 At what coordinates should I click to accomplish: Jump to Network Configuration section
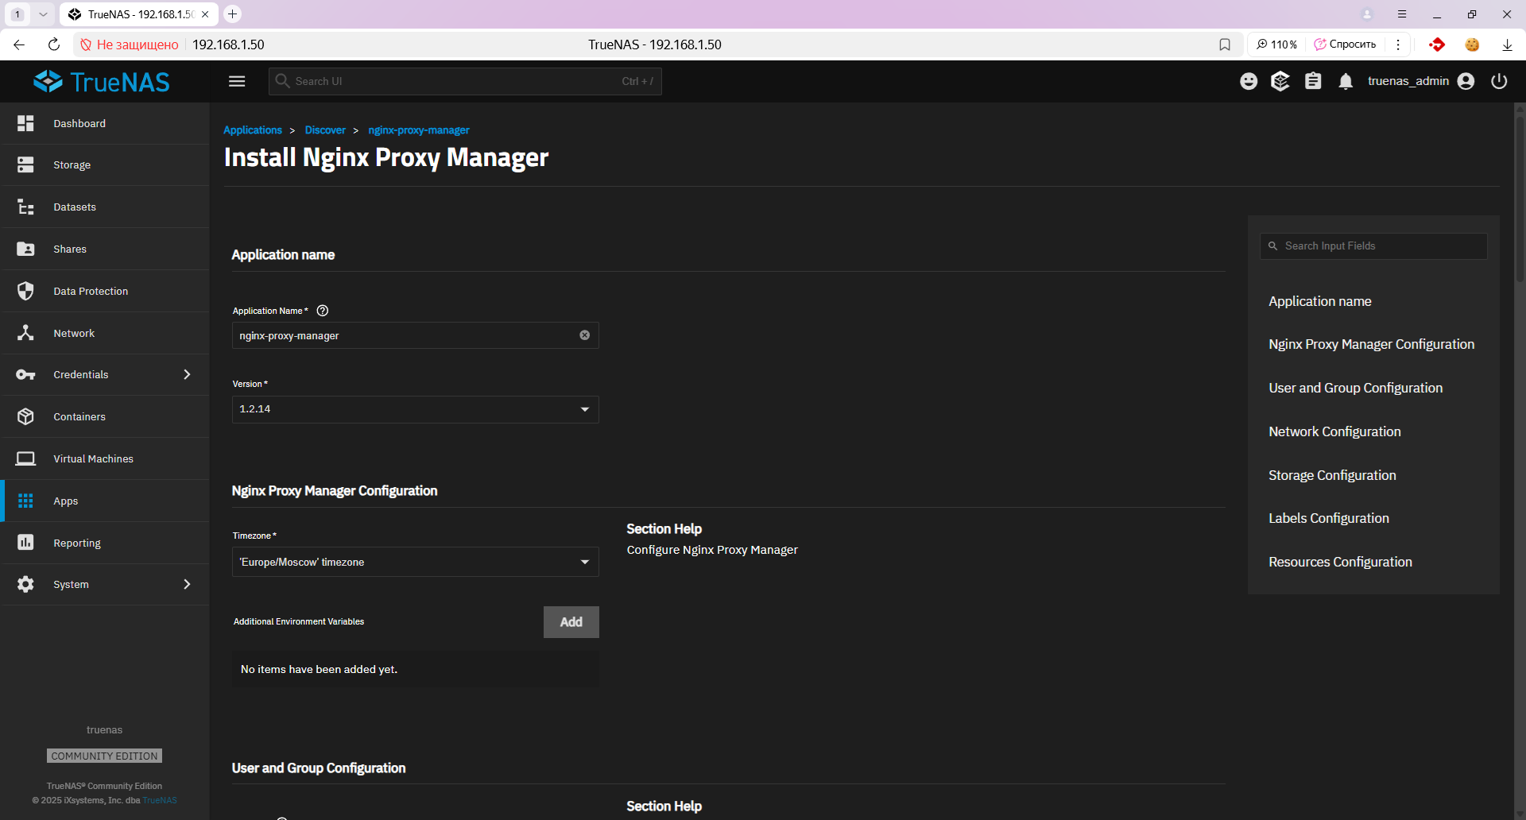1334,431
